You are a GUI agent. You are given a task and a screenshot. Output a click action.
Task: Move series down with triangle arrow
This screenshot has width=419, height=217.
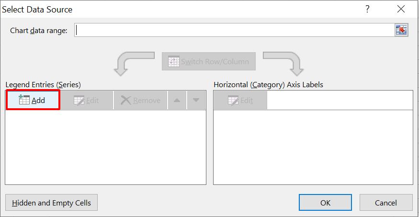coord(196,100)
